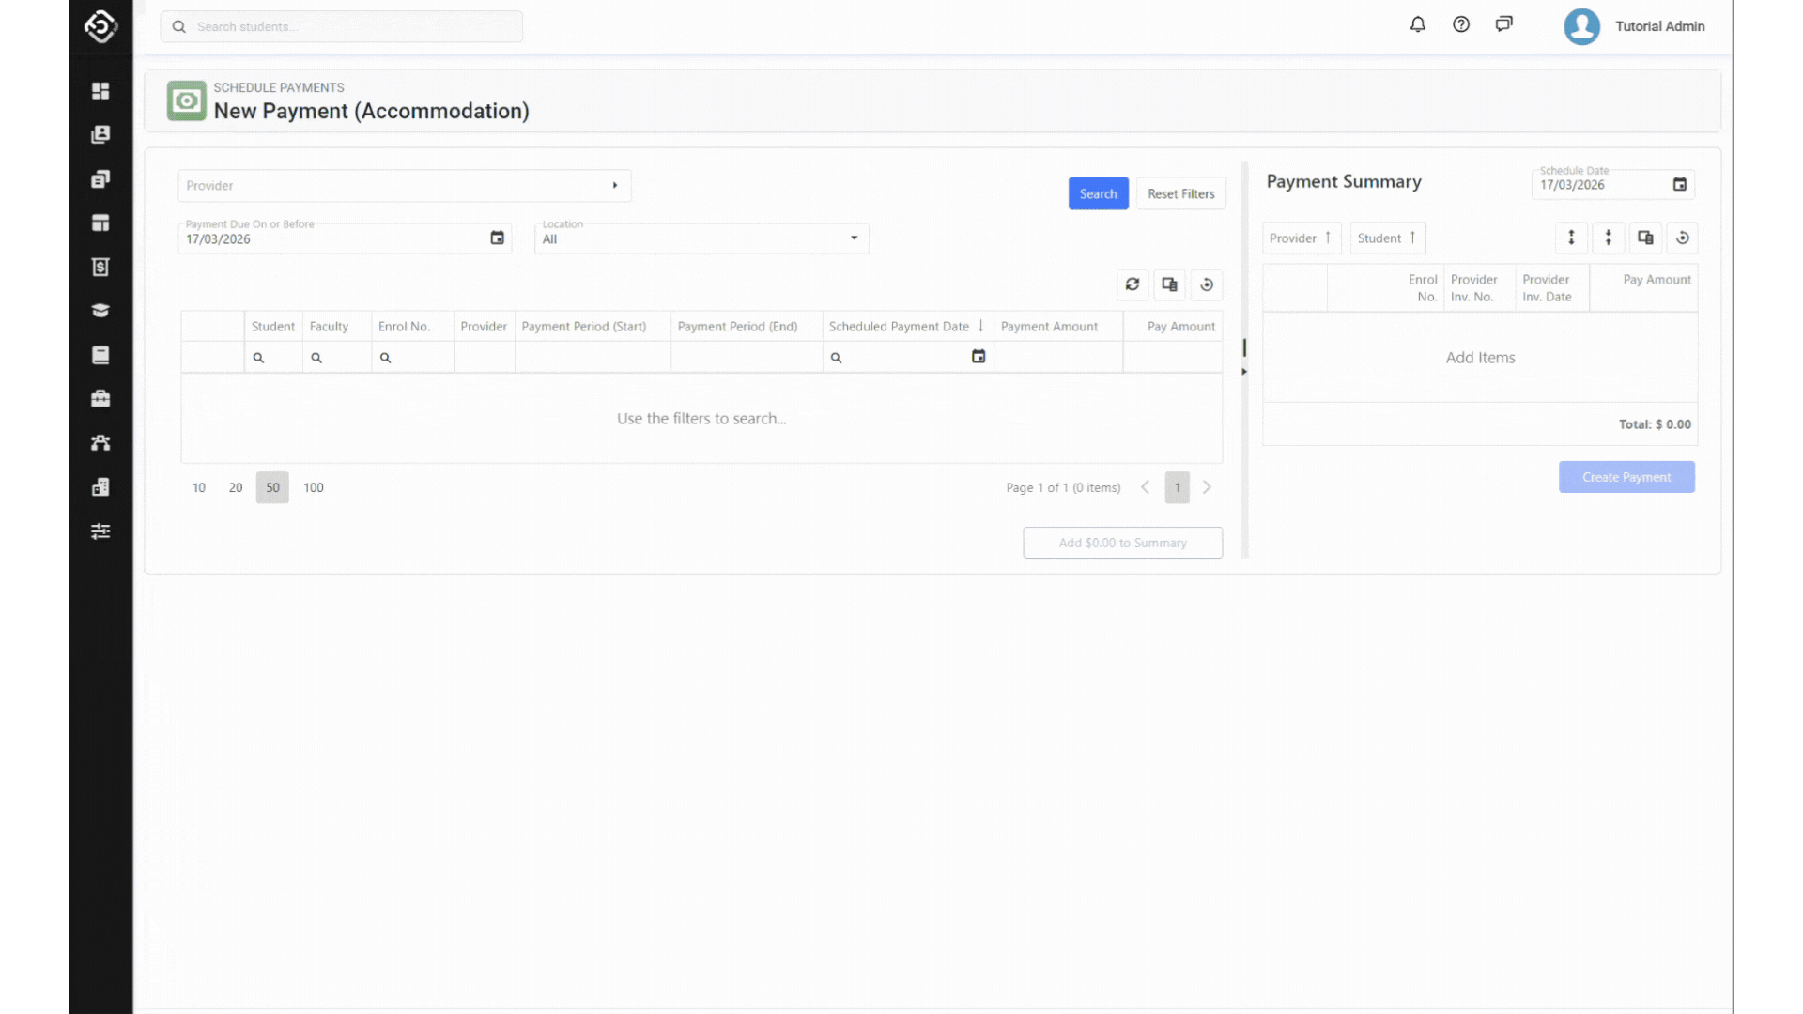
Task: Click the blue Search button
Action: pos(1098,193)
